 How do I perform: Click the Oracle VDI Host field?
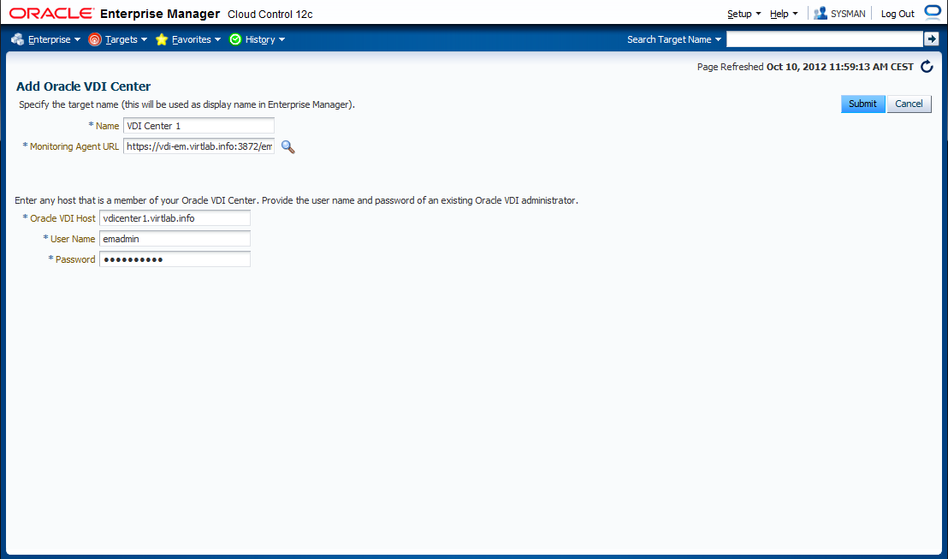click(x=175, y=218)
